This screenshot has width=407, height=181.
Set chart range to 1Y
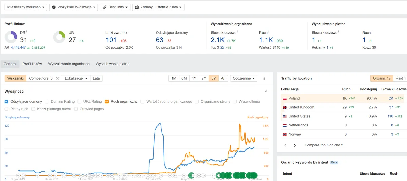click(x=194, y=78)
